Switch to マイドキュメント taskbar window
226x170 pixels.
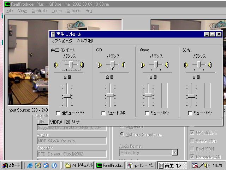click(x=79, y=165)
